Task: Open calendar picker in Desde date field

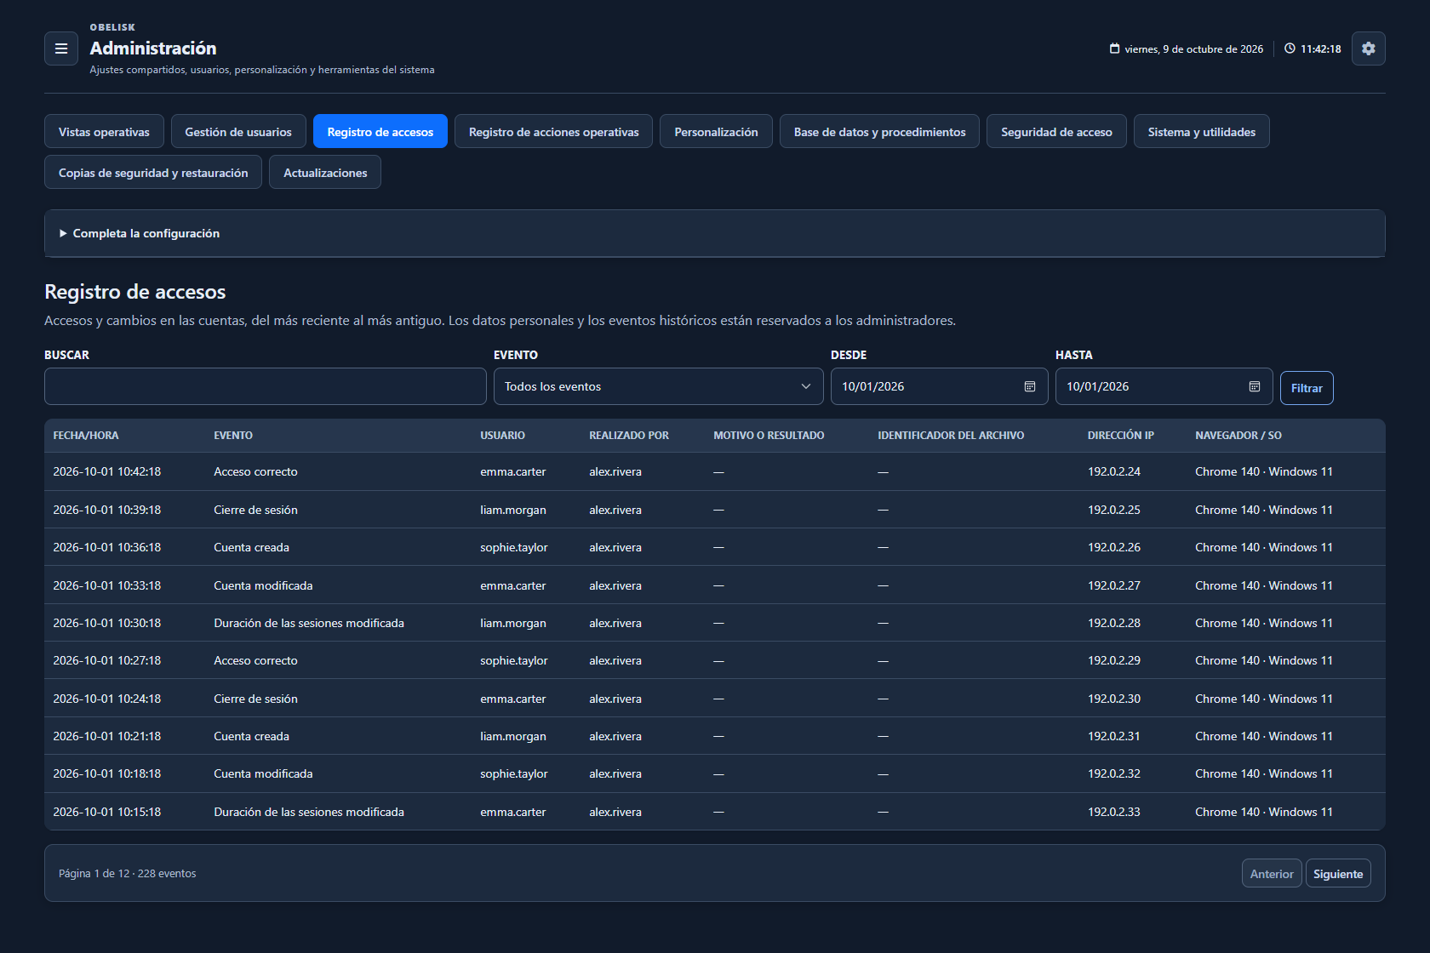Action: tap(1029, 386)
